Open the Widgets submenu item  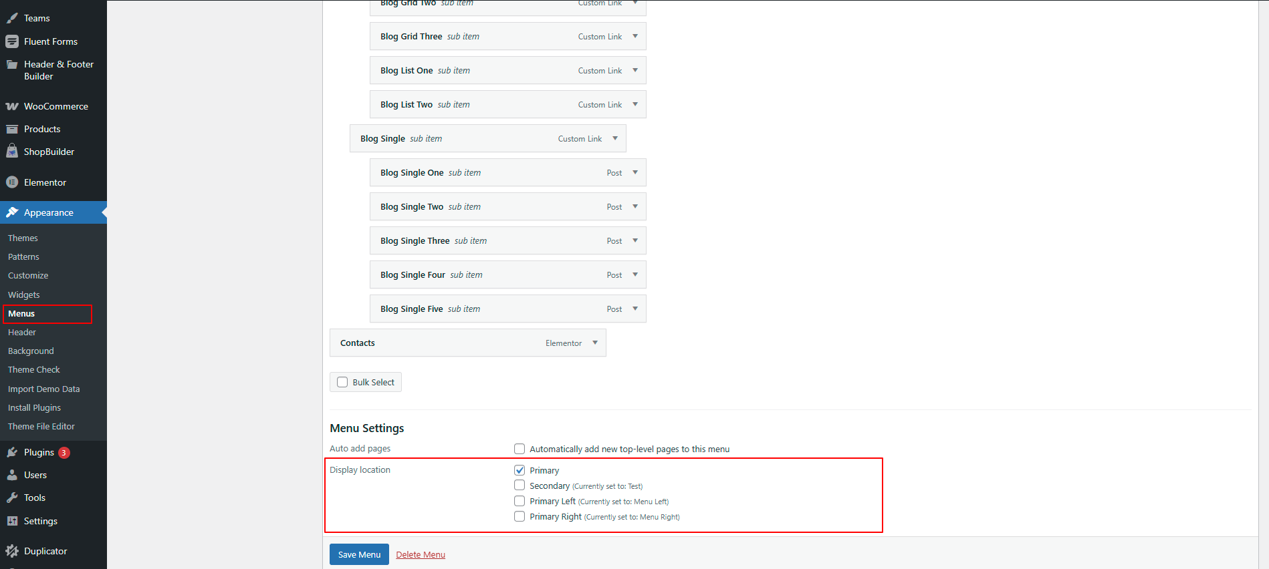[24, 295]
